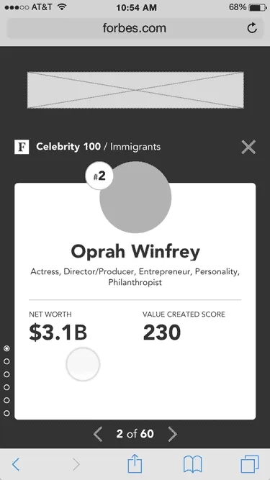
Task: Select the third page indicator dot
Action: pos(6,374)
